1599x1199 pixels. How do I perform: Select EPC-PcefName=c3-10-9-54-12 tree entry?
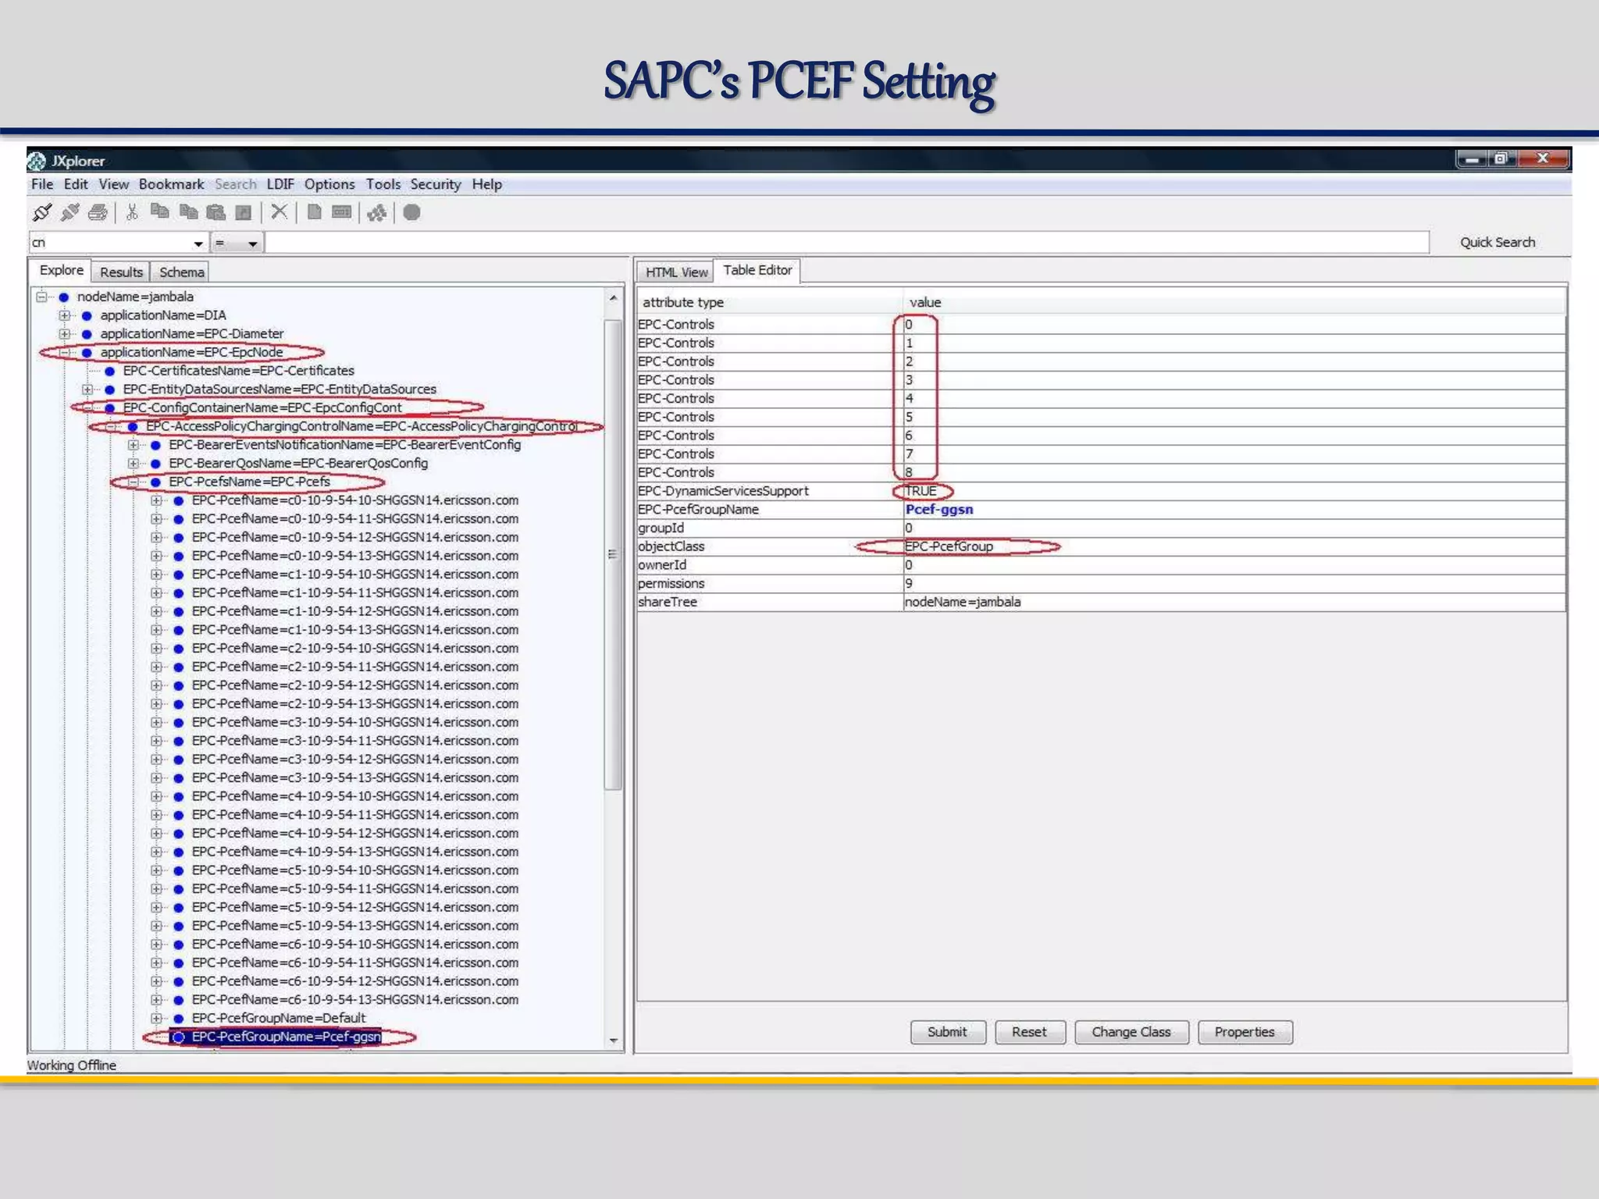click(355, 760)
